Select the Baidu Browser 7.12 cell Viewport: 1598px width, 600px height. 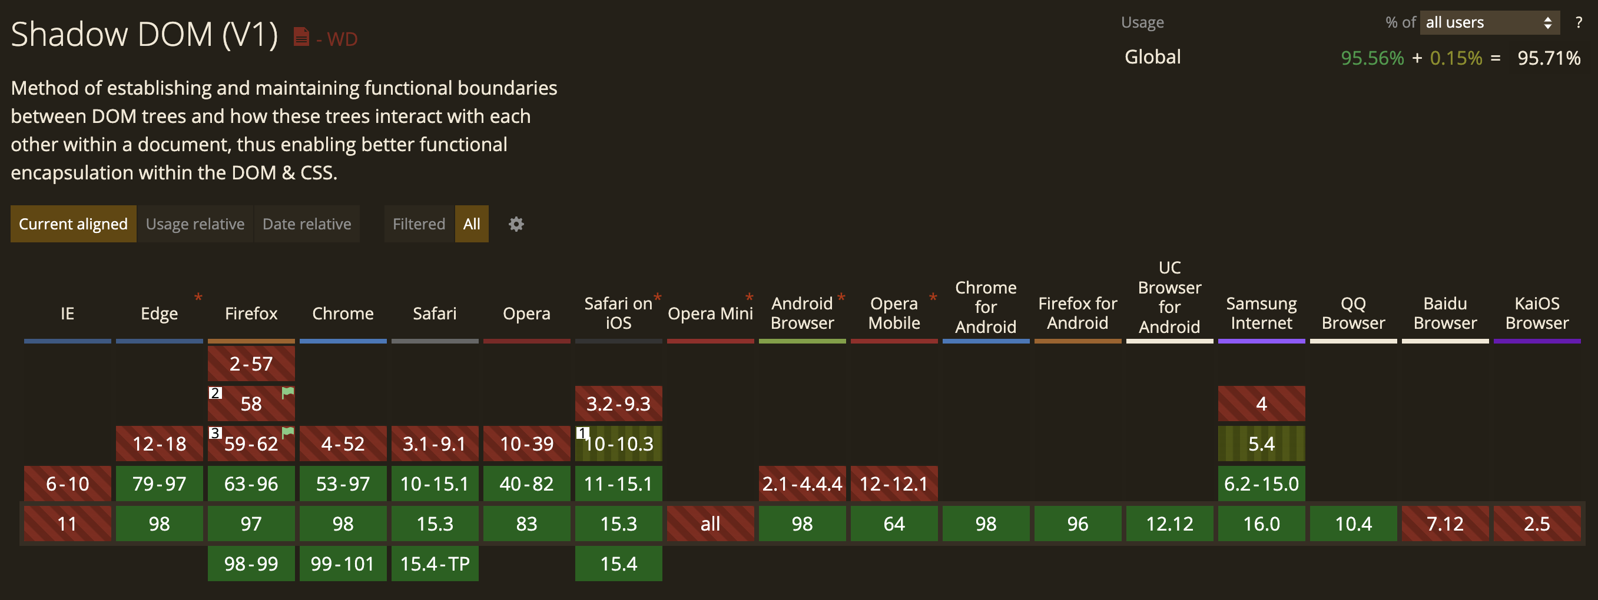point(1445,524)
